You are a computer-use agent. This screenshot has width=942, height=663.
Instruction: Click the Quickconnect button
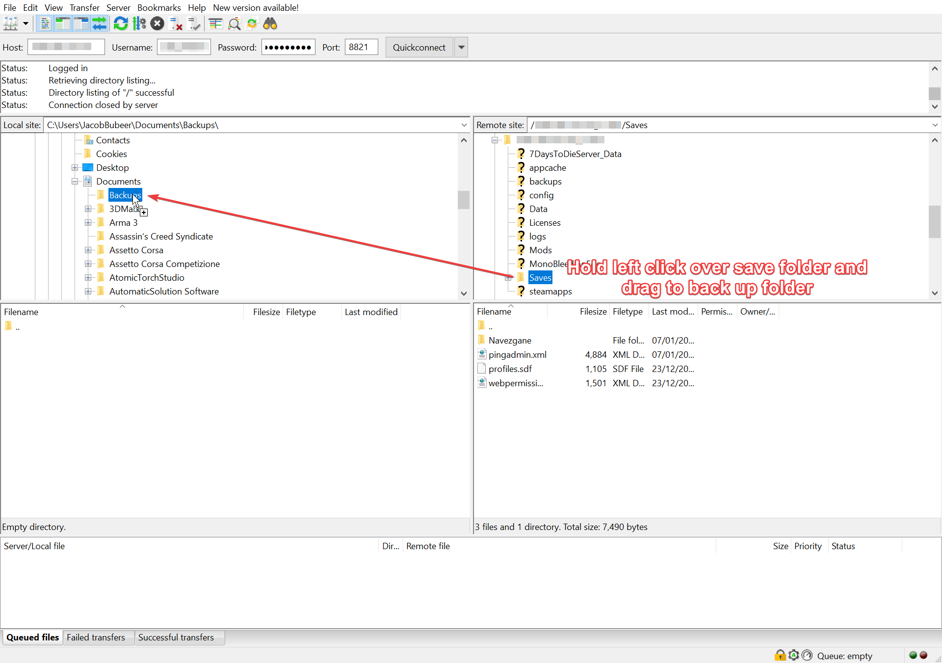(419, 48)
